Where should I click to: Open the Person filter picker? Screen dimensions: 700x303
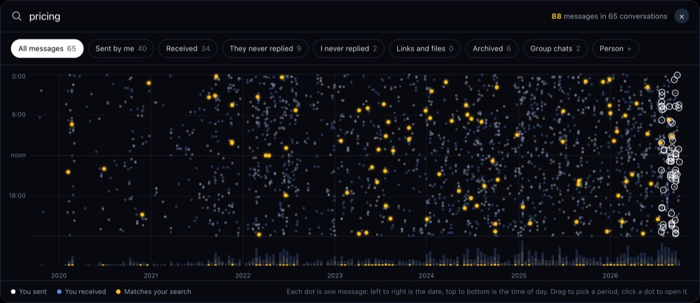pyautogui.click(x=615, y=48)
